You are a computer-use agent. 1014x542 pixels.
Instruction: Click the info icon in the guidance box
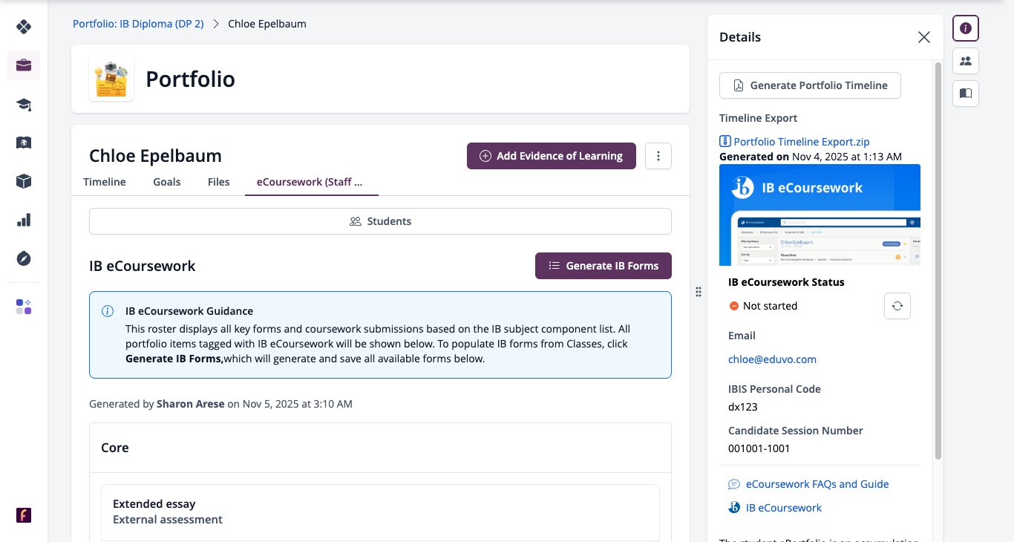[108, 312]
